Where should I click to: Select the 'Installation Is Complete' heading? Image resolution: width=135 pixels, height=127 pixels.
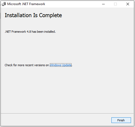pyautogui.click(x=33, y=15)
